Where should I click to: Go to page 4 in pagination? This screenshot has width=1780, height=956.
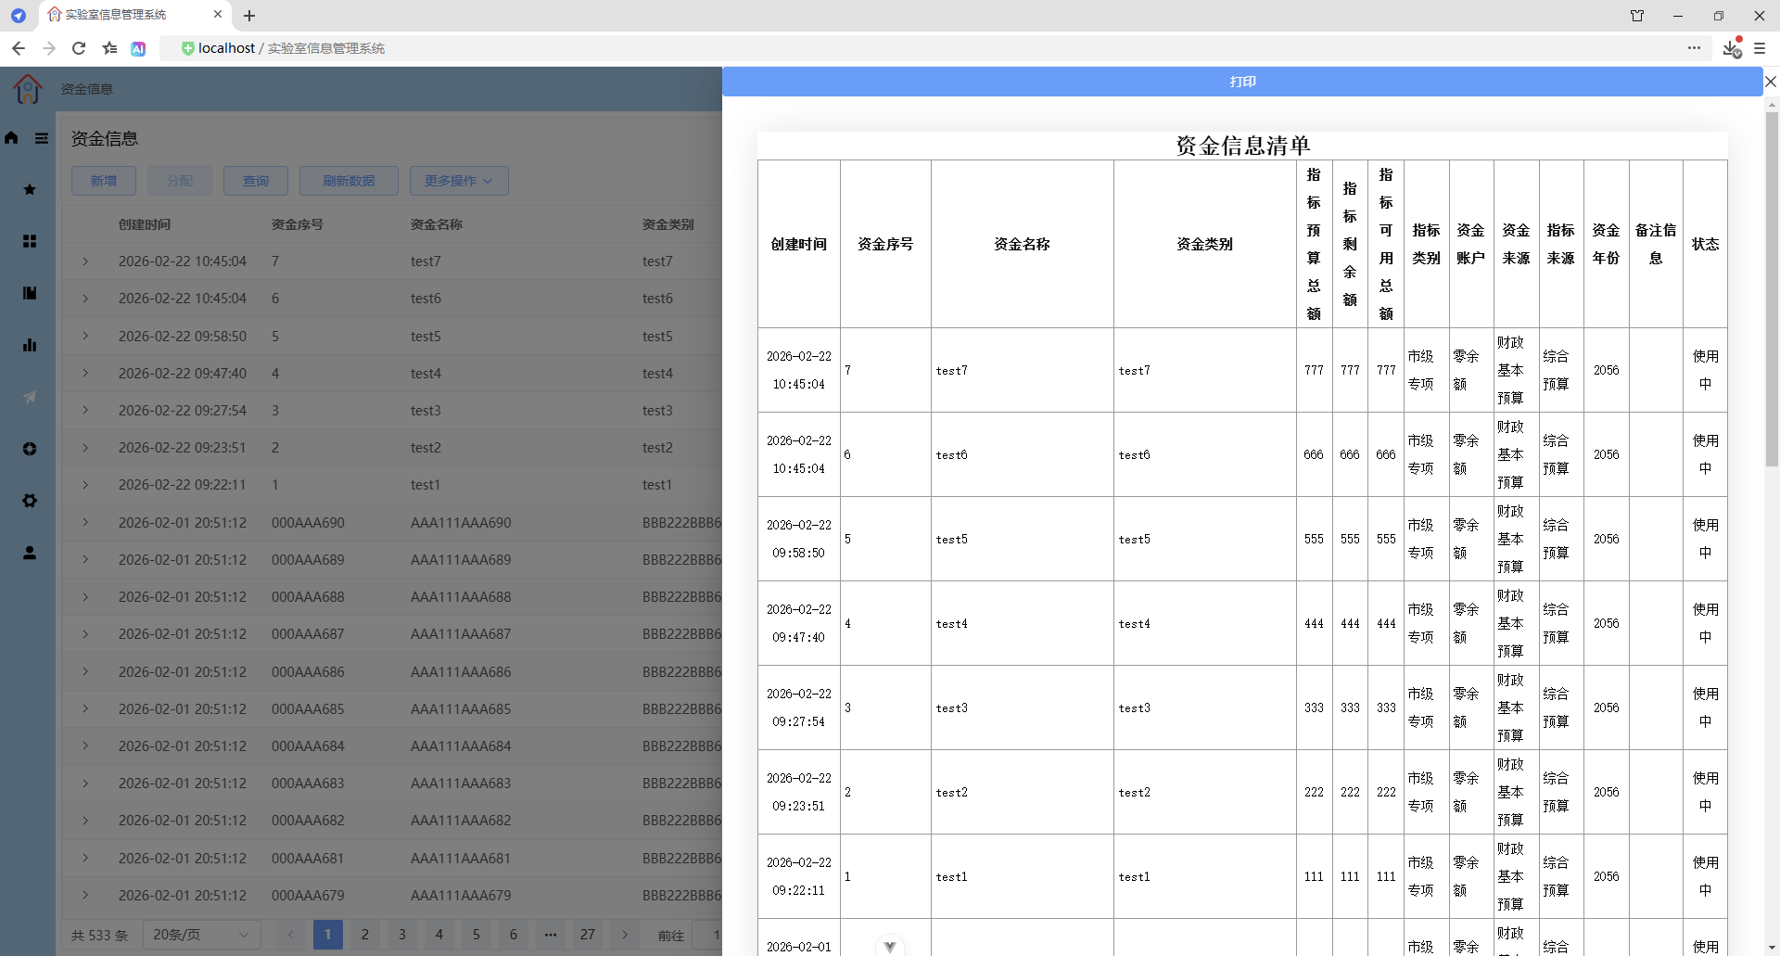point(439,935)
